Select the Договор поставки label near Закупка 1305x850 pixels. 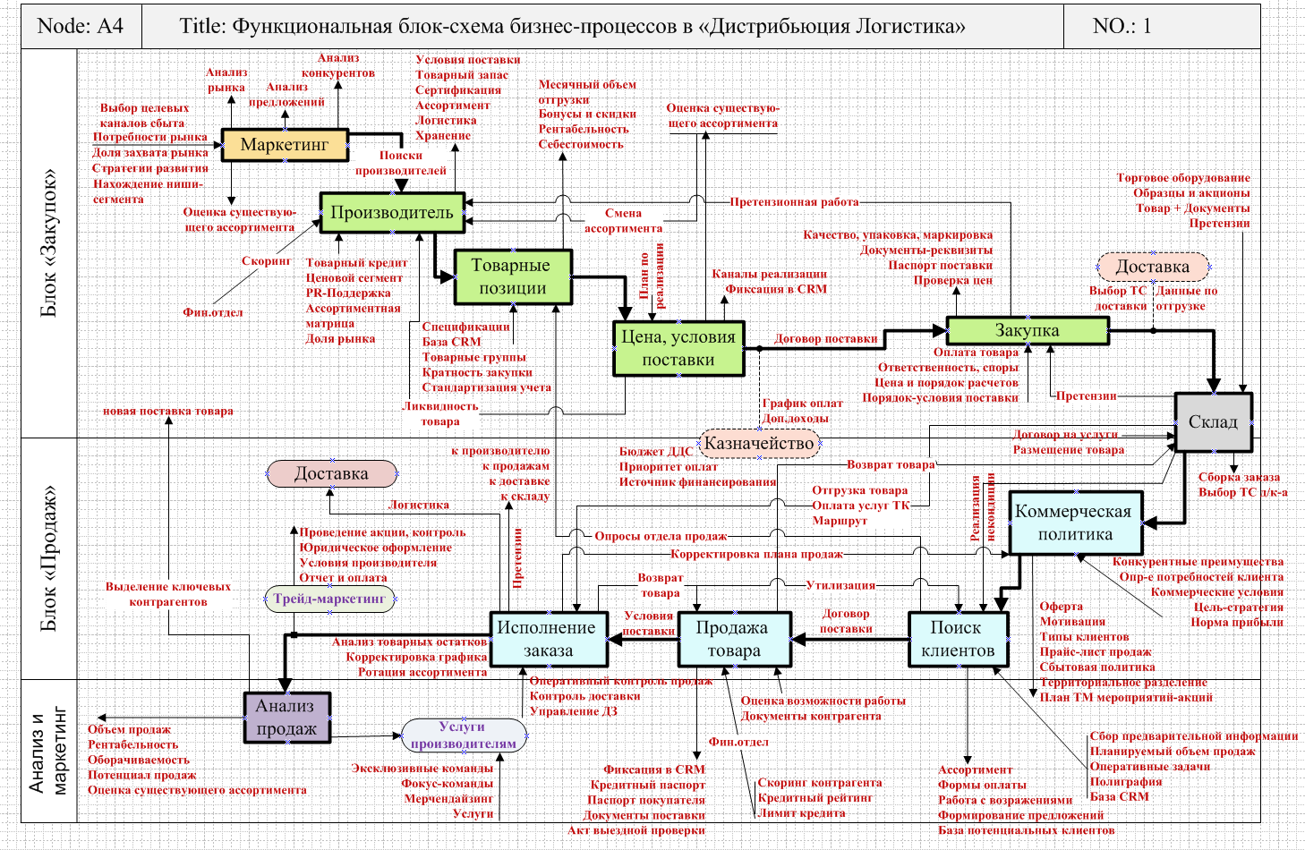[826, 339]
